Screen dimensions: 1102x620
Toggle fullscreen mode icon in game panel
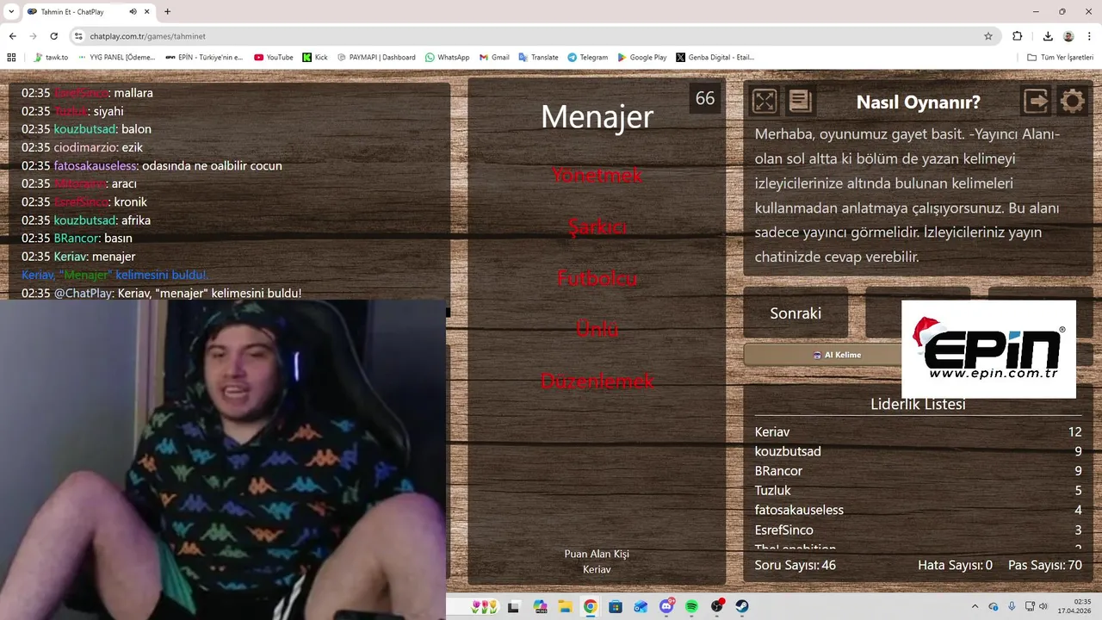click(765, 102)
